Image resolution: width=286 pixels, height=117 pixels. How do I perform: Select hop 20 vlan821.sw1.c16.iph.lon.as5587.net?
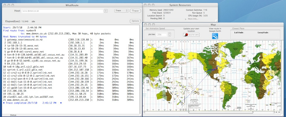pyautogui.click(x=30, y=97)
